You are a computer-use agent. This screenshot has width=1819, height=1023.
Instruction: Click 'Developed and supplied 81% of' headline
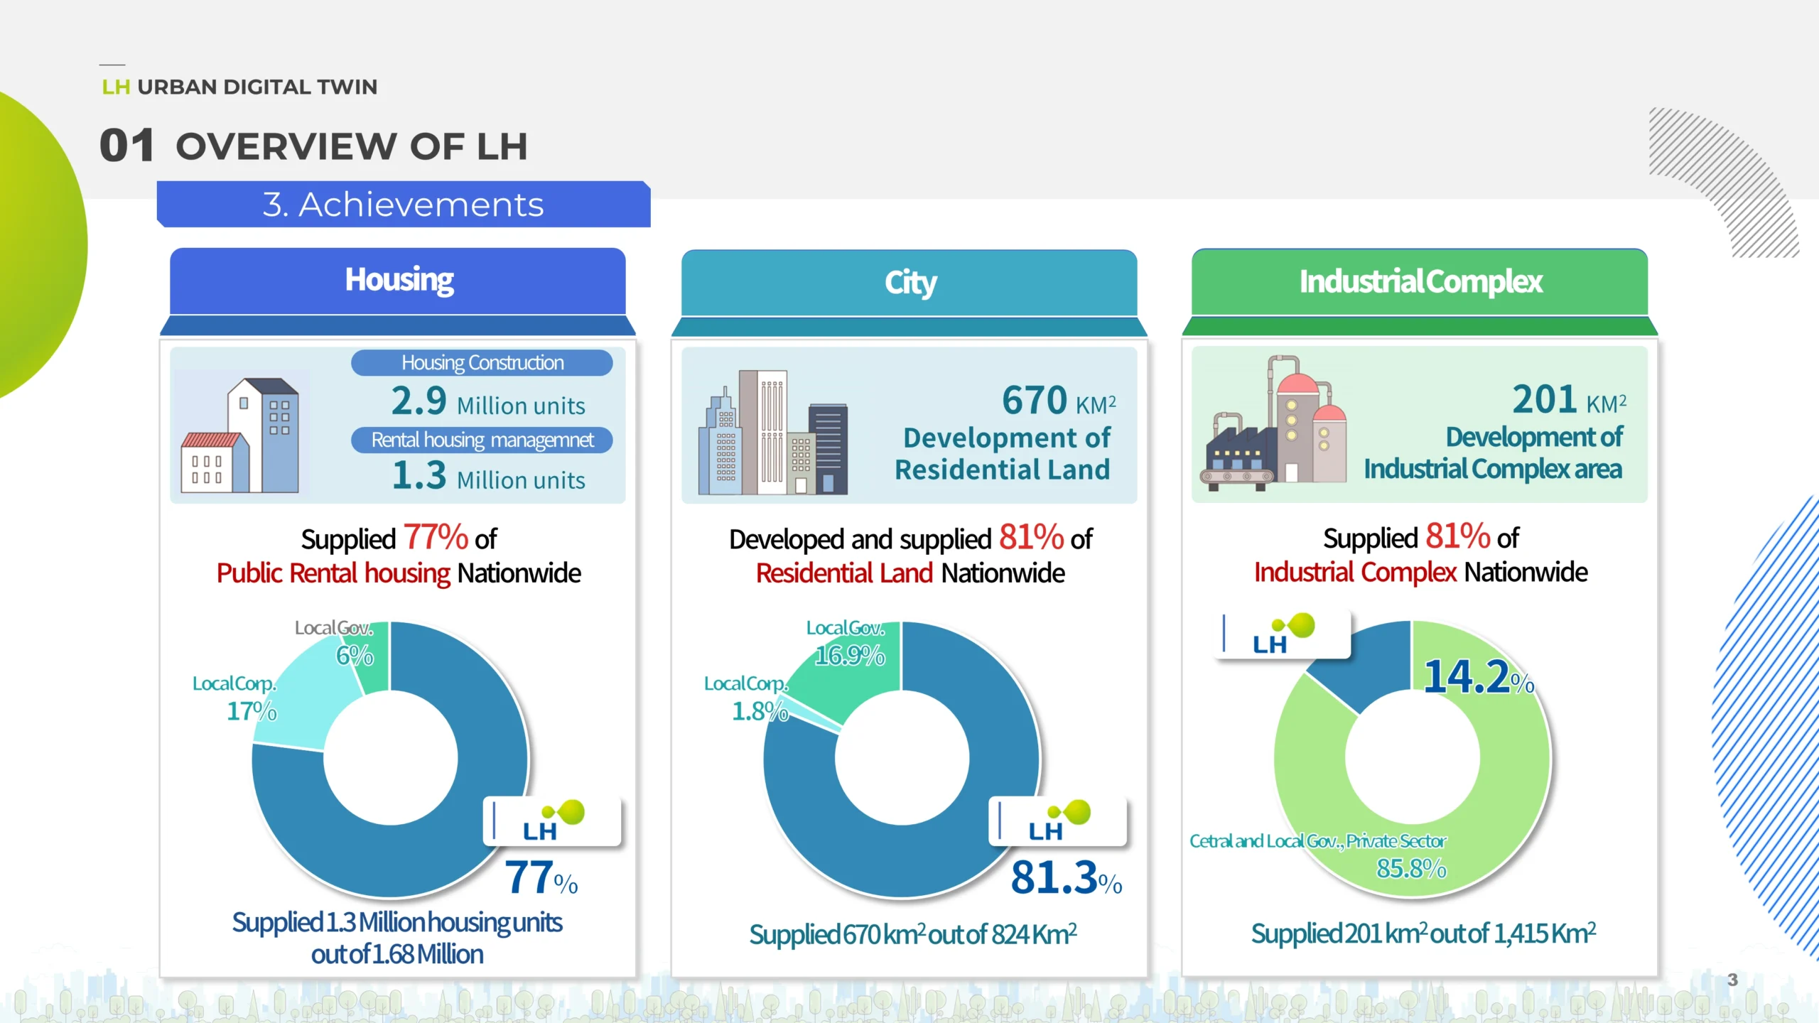pos(910,538)
